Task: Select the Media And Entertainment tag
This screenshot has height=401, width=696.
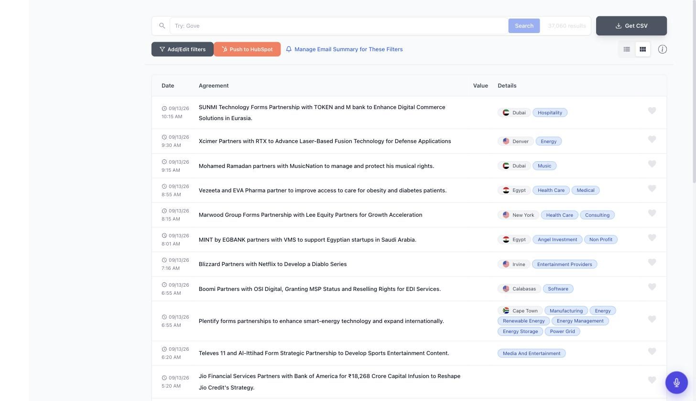Action: (532, 353)
